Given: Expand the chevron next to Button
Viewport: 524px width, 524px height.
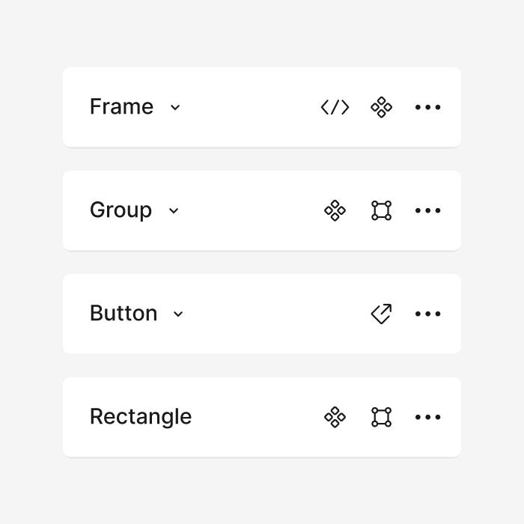Looking at the screenshot, I should 178,314.
